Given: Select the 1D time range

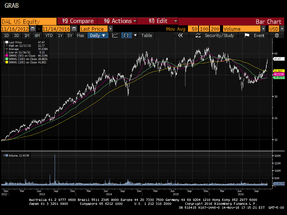Looking at the screenshot, I should 6,35.
